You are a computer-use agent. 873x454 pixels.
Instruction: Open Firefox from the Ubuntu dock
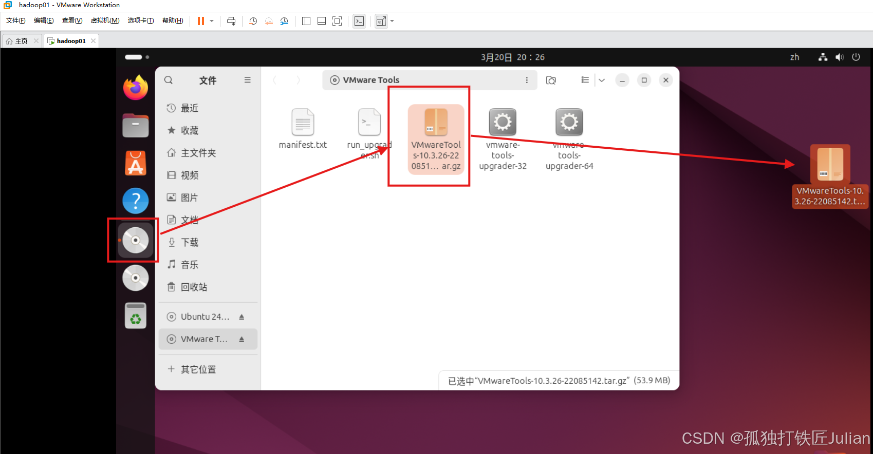click(x=136, y=88)
